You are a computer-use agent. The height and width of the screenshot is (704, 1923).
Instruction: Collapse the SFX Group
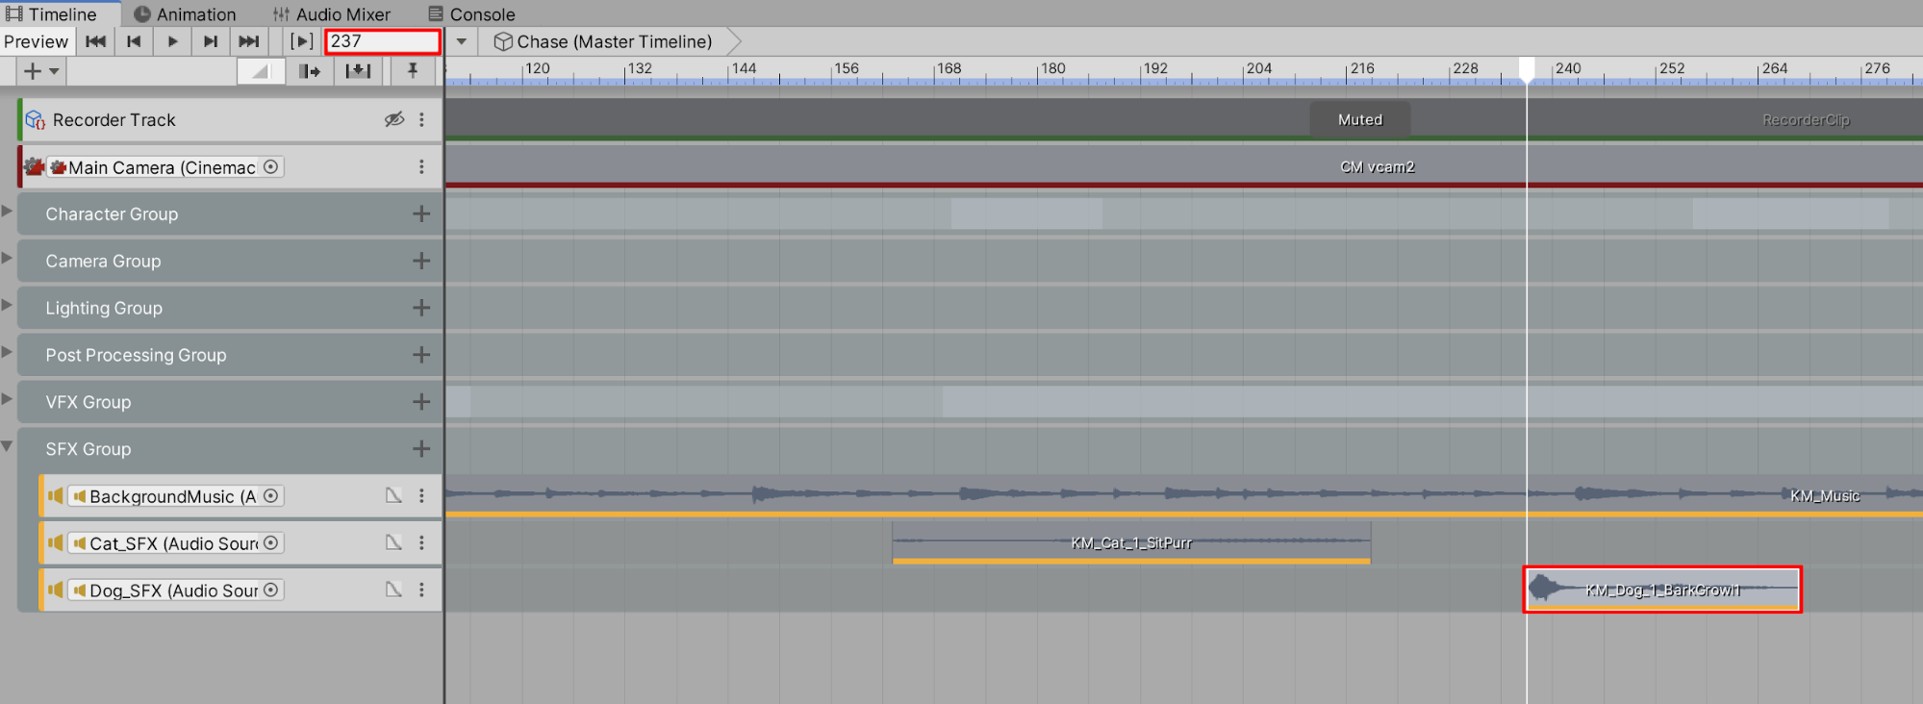(8, 446)
